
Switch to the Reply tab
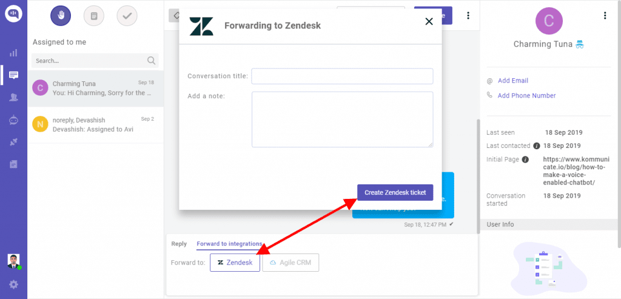pos(179,244)
